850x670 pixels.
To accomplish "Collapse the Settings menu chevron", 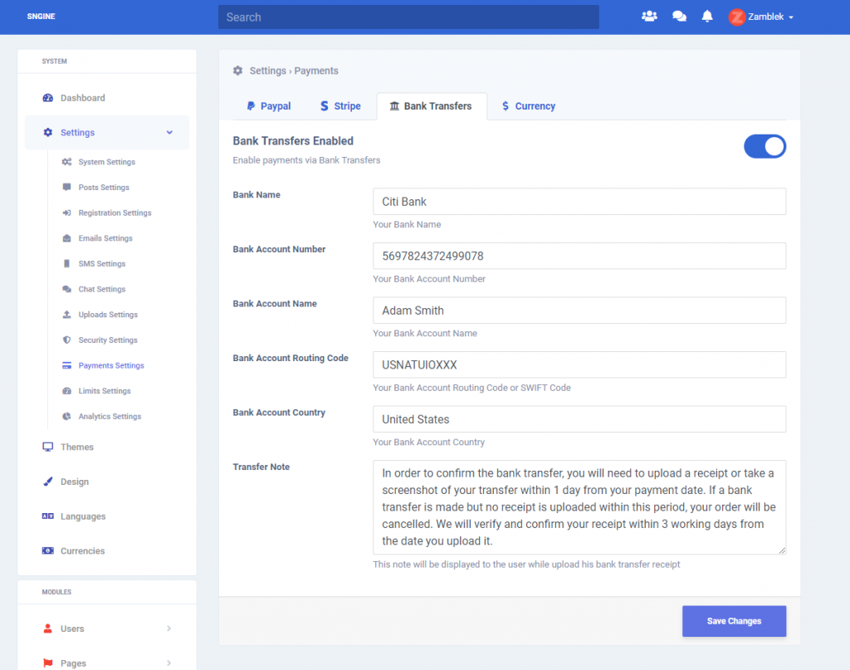I will 169,132.
